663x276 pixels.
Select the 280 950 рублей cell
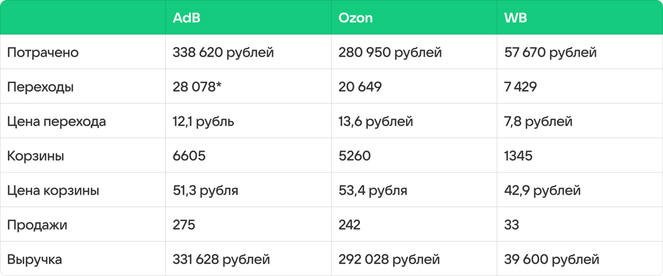tap(390, 52)
